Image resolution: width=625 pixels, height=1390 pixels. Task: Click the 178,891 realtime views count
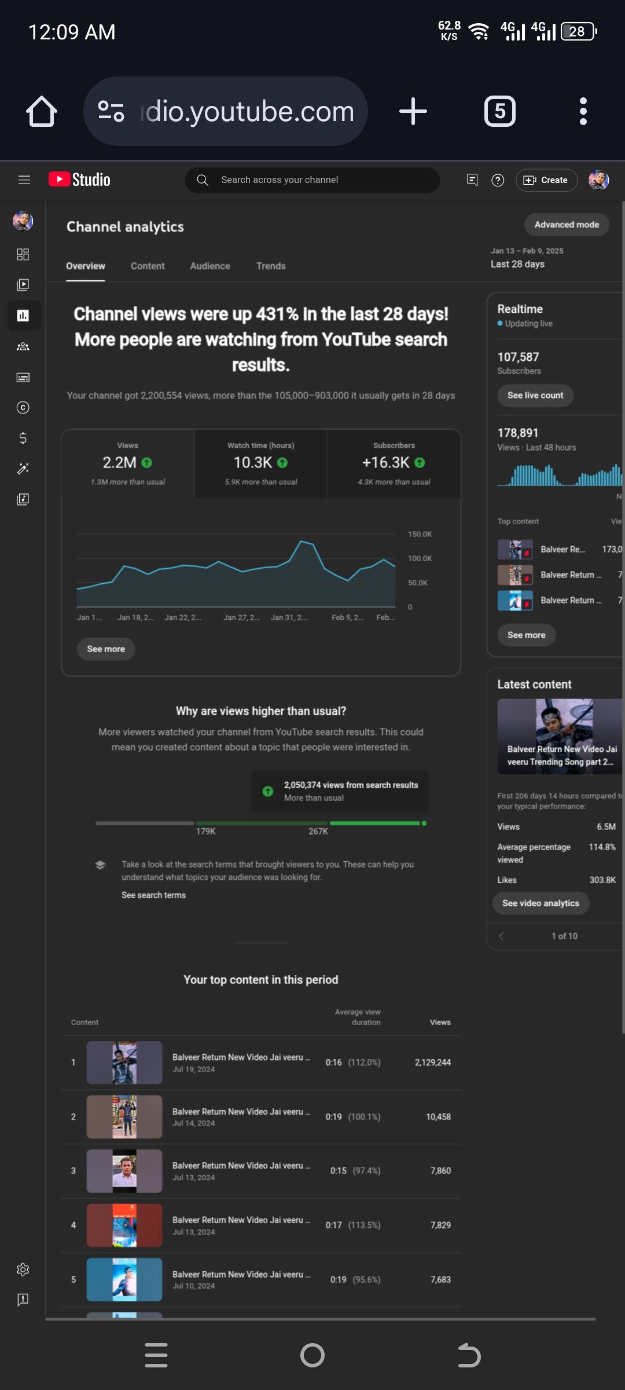point(518,433)
